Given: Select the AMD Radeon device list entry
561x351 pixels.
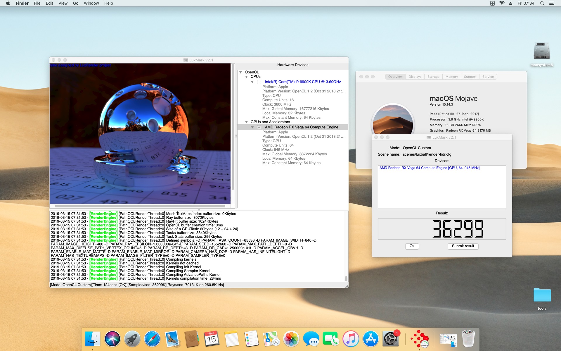Looking at the screenshot, I should (x=429, y=168).
